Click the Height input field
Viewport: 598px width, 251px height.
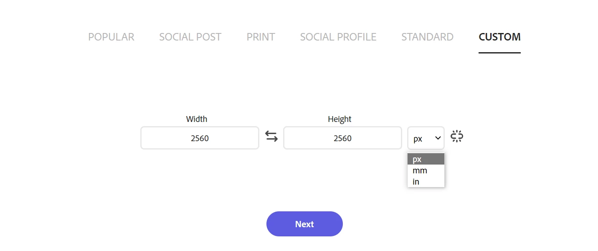coord(342,138)
